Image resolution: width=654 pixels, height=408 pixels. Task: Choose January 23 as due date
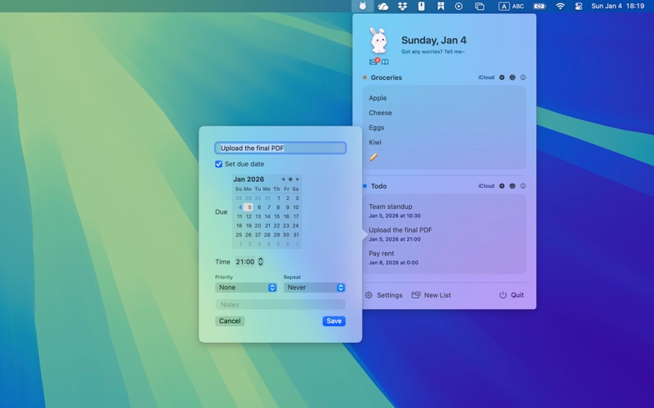tap(286, 226)
